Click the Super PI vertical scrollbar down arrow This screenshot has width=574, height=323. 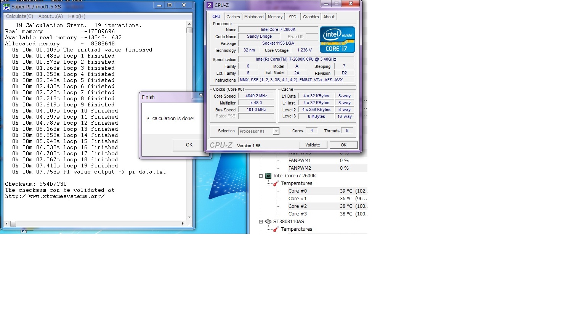[x=189, y=217]
